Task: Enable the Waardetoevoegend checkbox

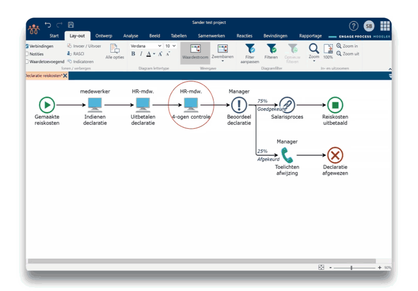Action: pos(27,62)
